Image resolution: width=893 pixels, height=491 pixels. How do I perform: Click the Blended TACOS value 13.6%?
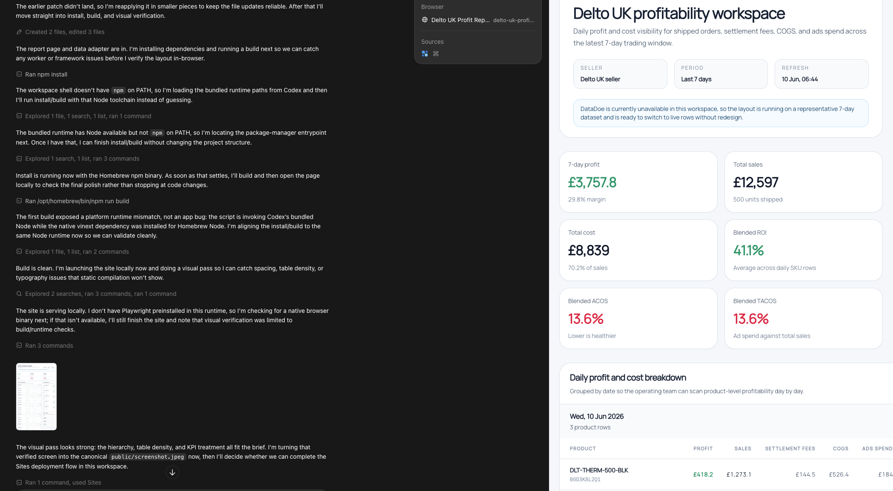(751, 319)
